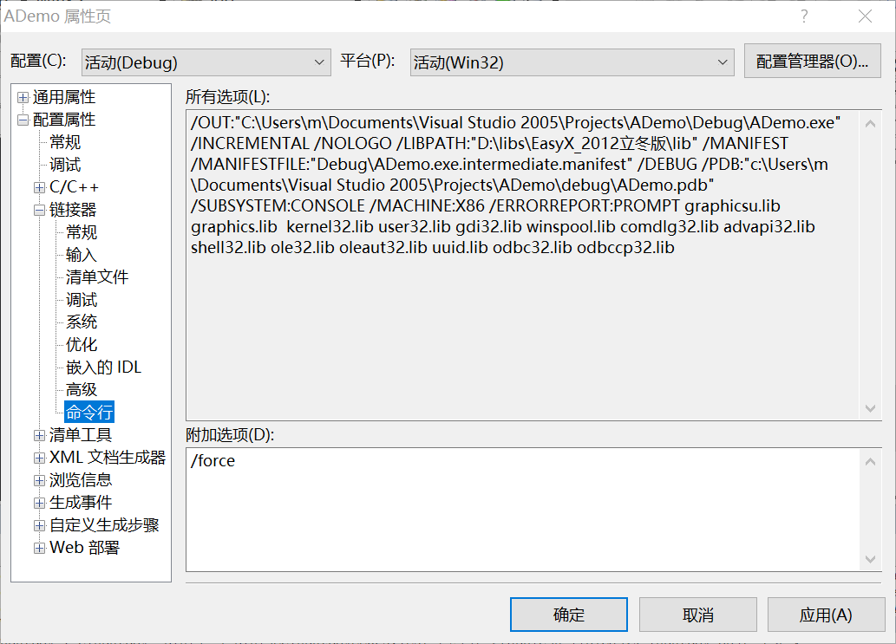Open 配置管理器(O)... dialog

click(x=812, y=62)
